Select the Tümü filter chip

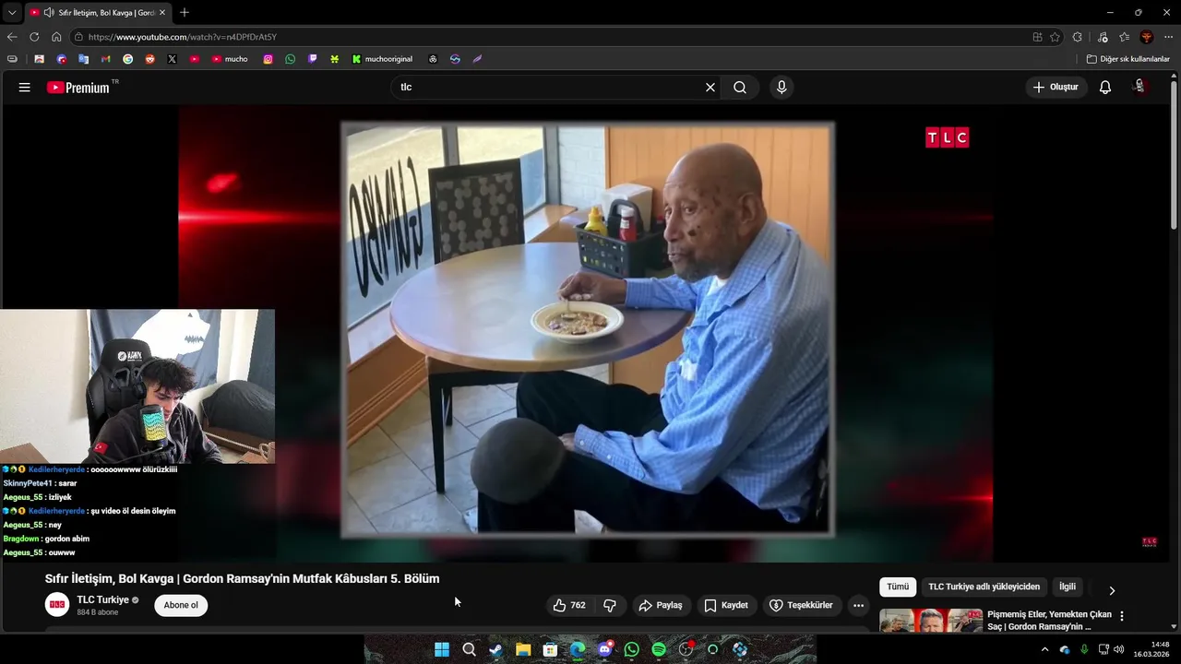pos(898,587)
